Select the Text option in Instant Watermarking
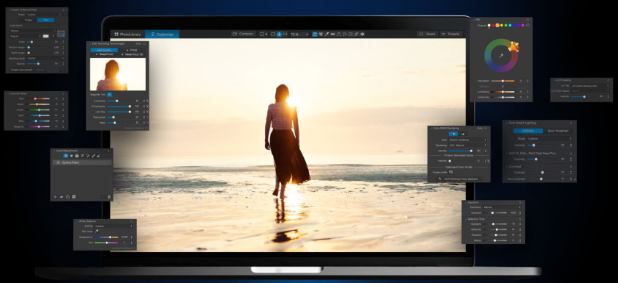The image size is (618, 283). 46,20
